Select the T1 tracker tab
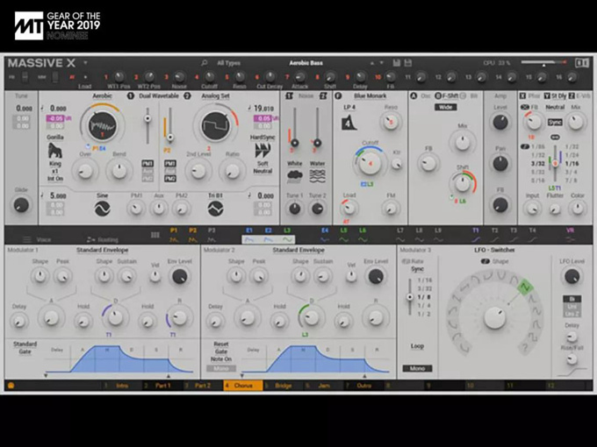Screen dimensions: 597x447 pos(476,235)
